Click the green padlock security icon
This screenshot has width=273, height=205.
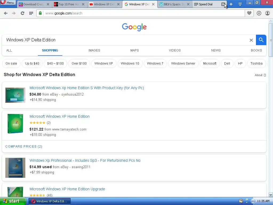[40, 13]
